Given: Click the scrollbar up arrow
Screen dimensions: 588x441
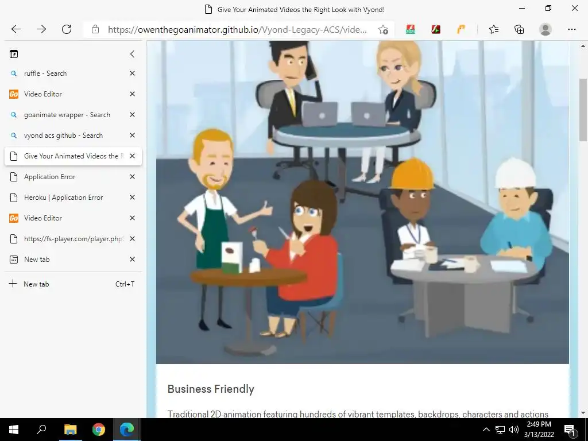Looking at the screenshot, I should [583, 46].
